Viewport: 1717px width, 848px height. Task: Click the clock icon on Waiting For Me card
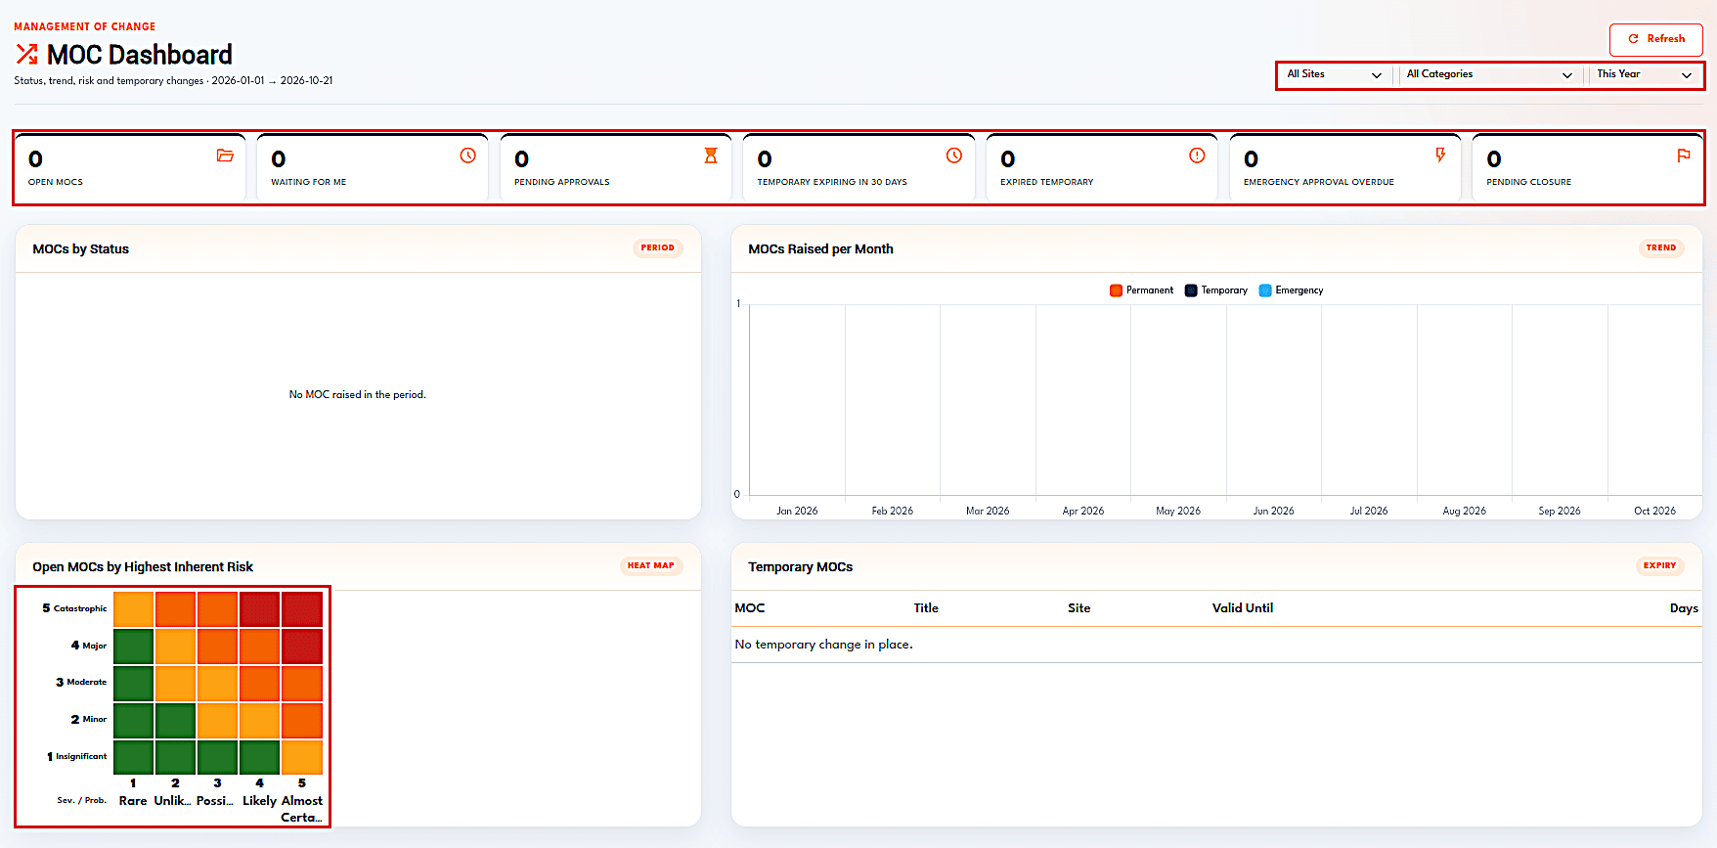pyautogui.click(x=468, y=156)
